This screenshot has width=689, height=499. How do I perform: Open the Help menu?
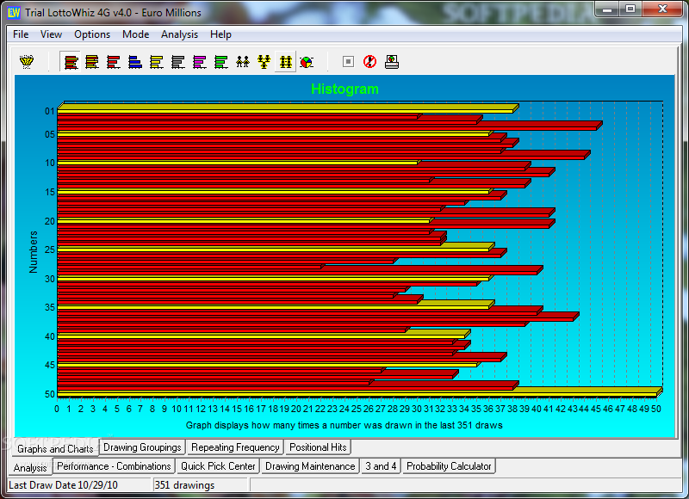tap(220, 34)
